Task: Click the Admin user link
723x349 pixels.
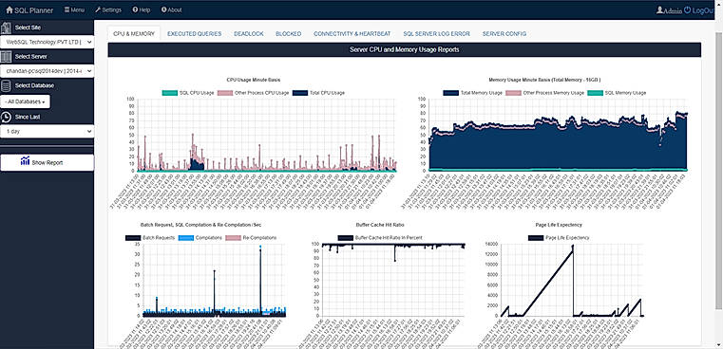Action: pos(669,10)
